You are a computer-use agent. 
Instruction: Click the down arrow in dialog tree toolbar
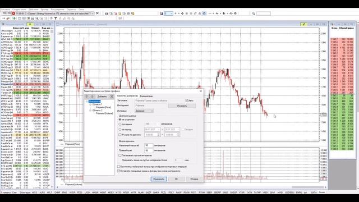pyautogui.click(x=92, y=97)
